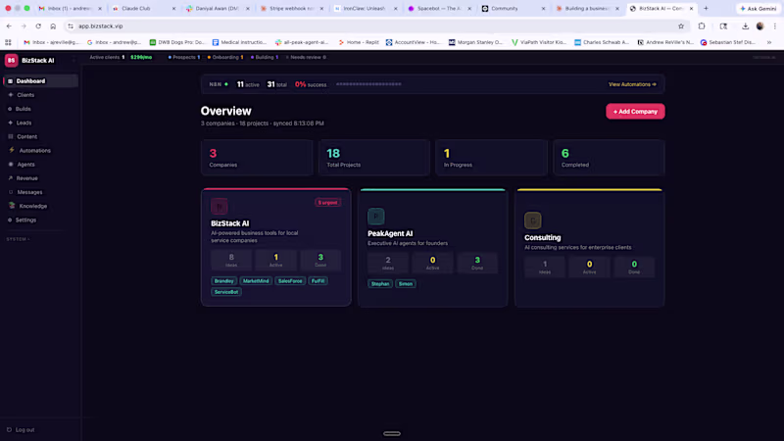Viewport: 784px width, 441px height.
Task: Click the Consulting card Ideas count
Action: point(545,267)
